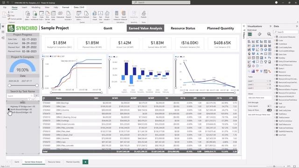
Task: Expand the CostCodeByDate table
Action: (x=275, y=48)
